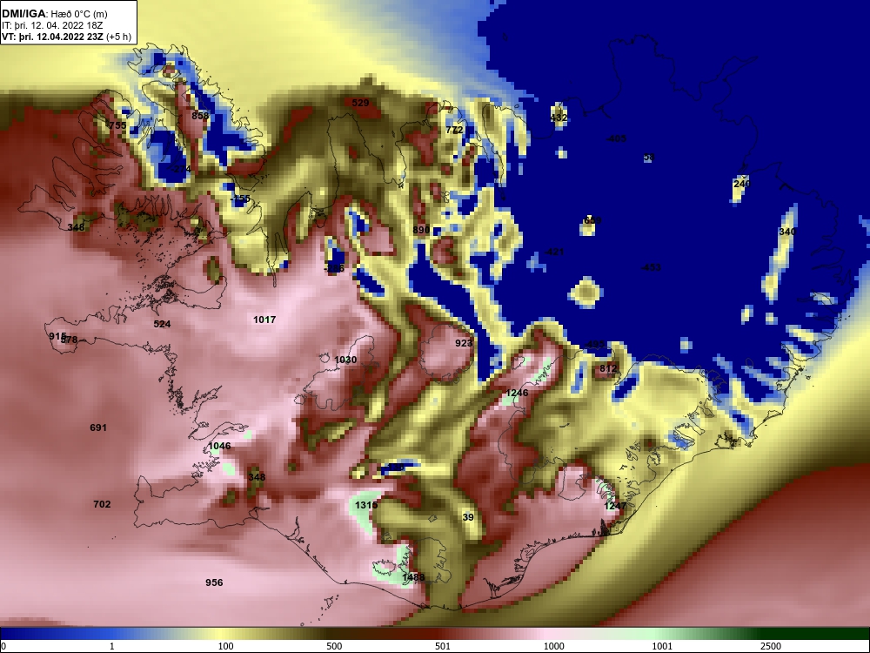The image size is (870, 653).
Task: Click the map value label 529
Action: coord(360,103)
